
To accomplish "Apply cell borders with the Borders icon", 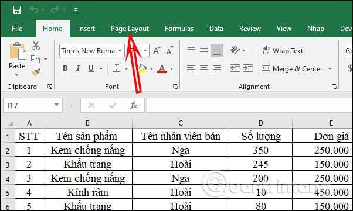I will 116,68.
